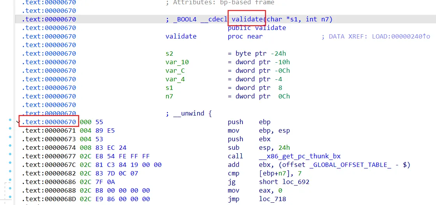Viewport: 436px width, 205px height.
Task: Click the red-boxed .text:00000670 address
Action: point(49,122)
